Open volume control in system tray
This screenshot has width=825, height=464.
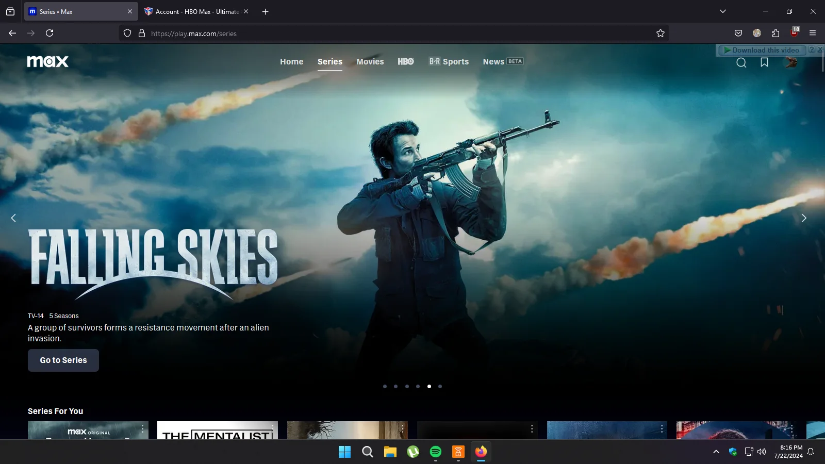coord(762,452)
